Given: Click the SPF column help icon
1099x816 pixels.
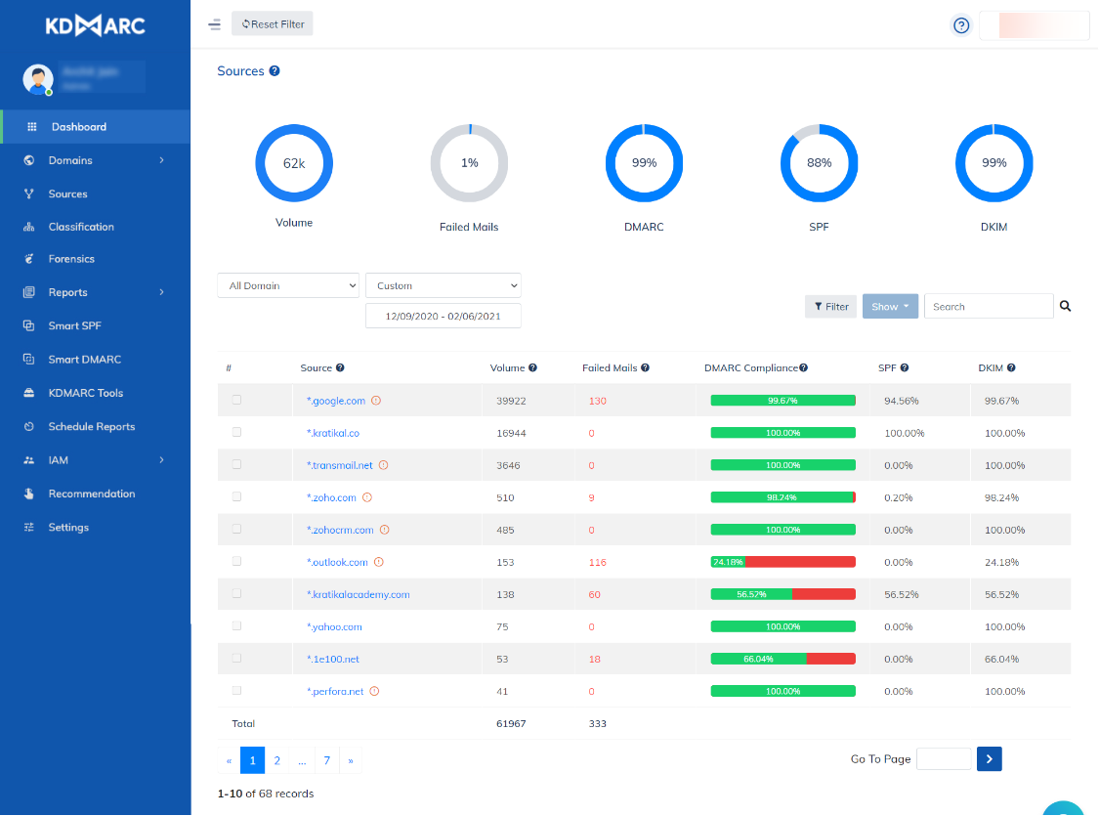Looking at the screenshot, I should [x=905, y=368].
